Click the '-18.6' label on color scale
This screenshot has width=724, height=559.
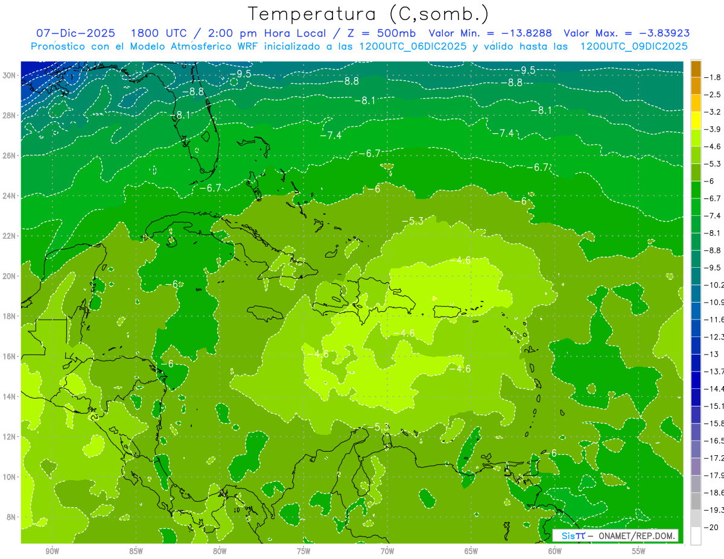[715, 492]
